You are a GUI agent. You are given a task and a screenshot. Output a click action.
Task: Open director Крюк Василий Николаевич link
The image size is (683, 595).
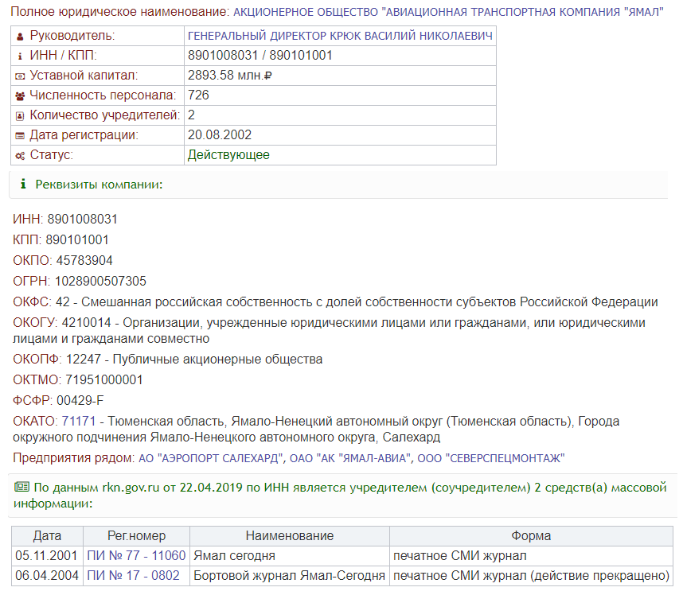[340, 36]
